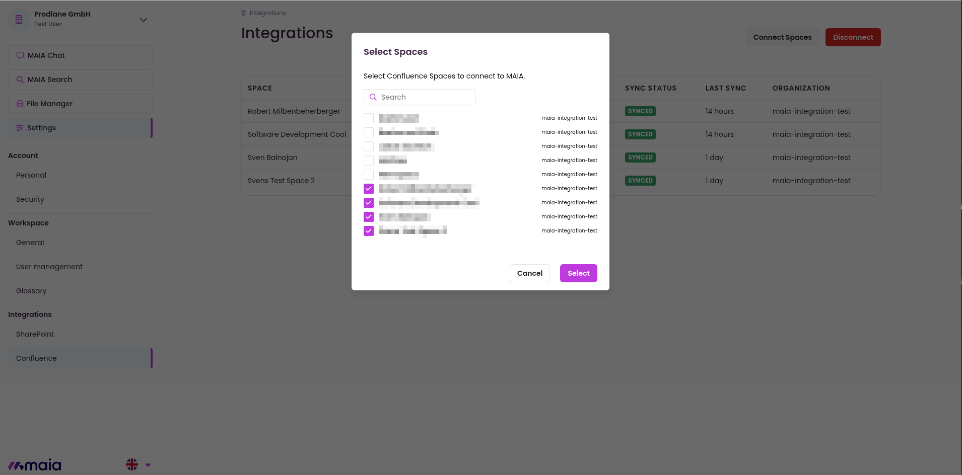This screenshot has height=475, width=962.
Task: Expand the Prodlane GmbH workspace switcher chevron
Action: 144,20
